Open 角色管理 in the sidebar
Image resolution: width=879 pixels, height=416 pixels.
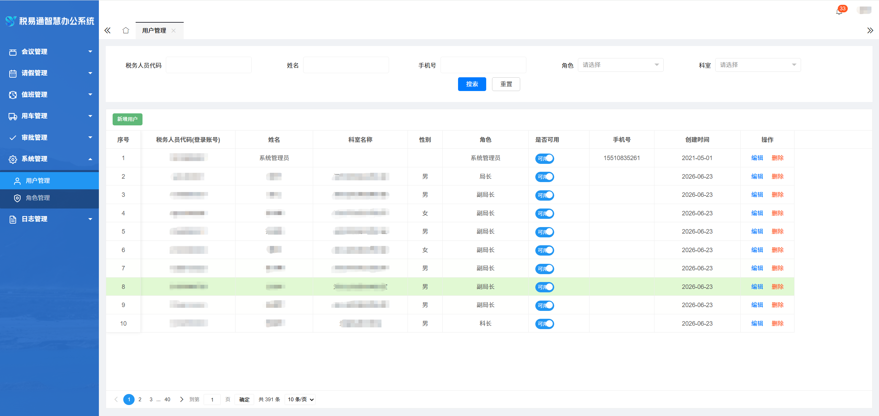[49, 198]
